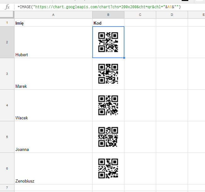This screenshot has height=192, width=205.
Task: Click the QR code for Wacek
Action: click(x=108, y=105)
